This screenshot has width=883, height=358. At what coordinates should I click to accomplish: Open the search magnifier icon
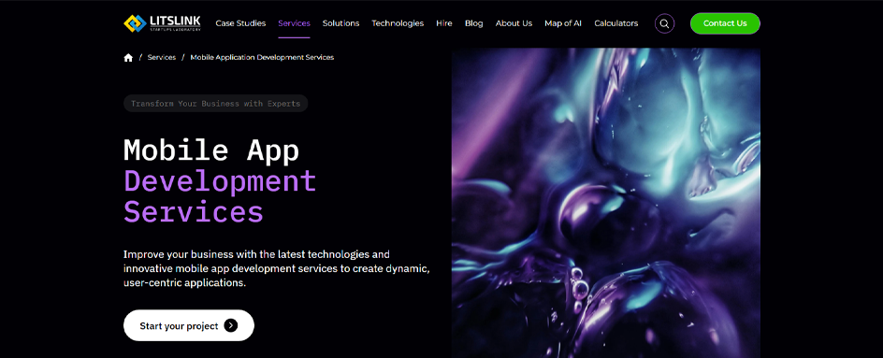664,23
